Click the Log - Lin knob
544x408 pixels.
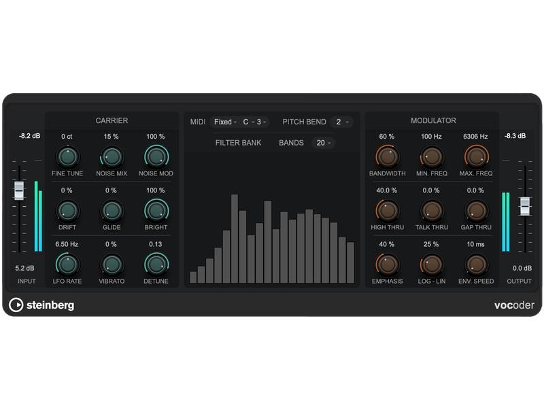point(432,265)
